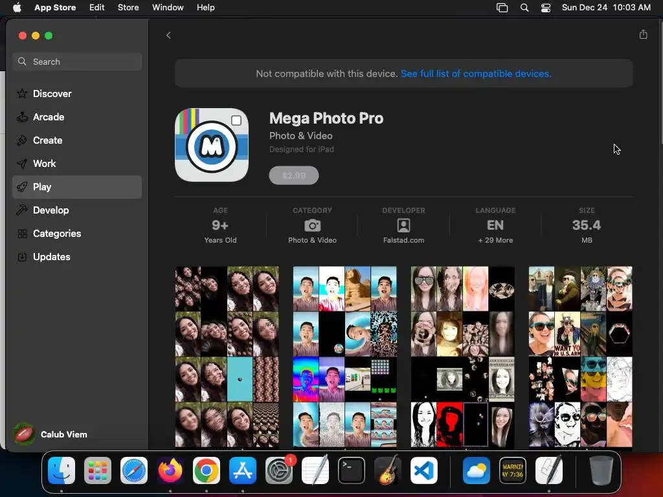
Task: Open Control Center in the menu bar
Action: tap(546, 8)
